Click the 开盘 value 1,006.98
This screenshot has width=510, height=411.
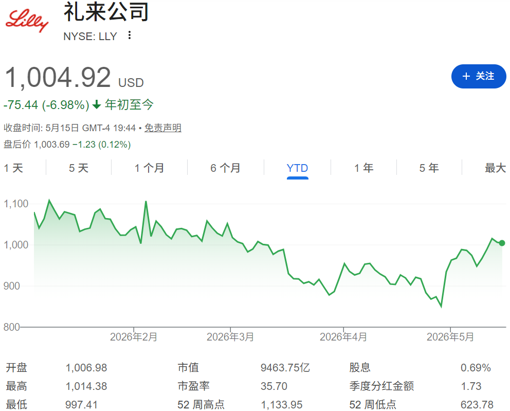[86, 368]
